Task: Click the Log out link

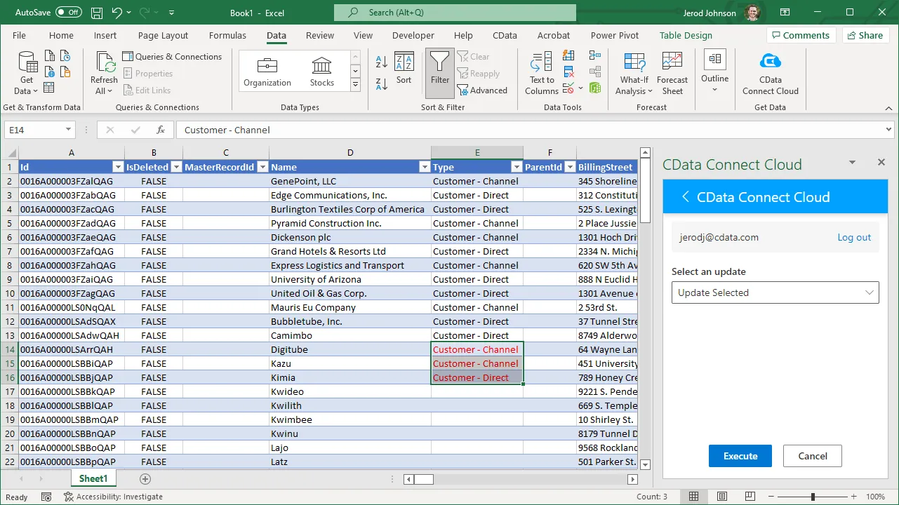Action: tap(853, 237)
